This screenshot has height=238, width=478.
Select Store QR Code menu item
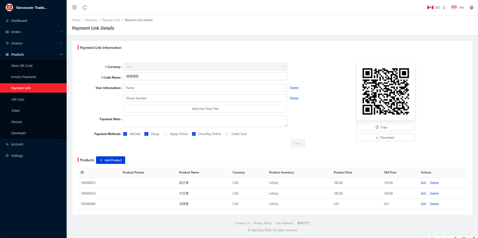pos(22,66)
